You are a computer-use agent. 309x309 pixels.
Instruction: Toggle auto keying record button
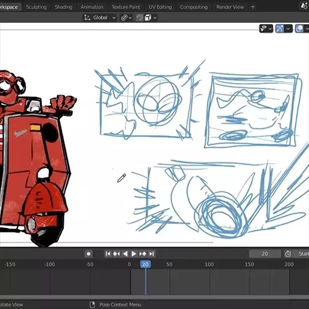coord(88,254)
